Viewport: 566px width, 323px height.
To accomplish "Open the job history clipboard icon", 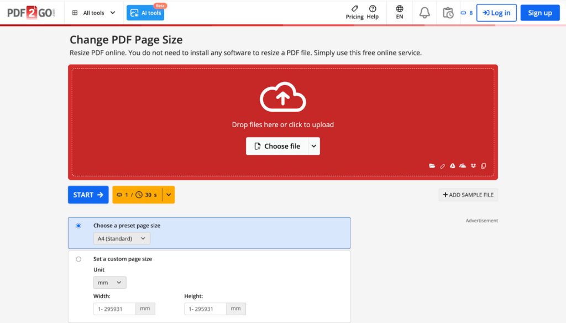I will pos(448,12).
